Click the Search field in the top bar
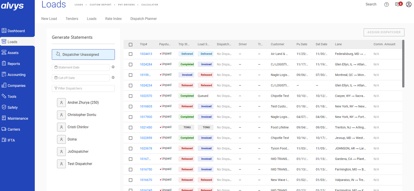Screen dimensions: 414x191 coord(371,4)
